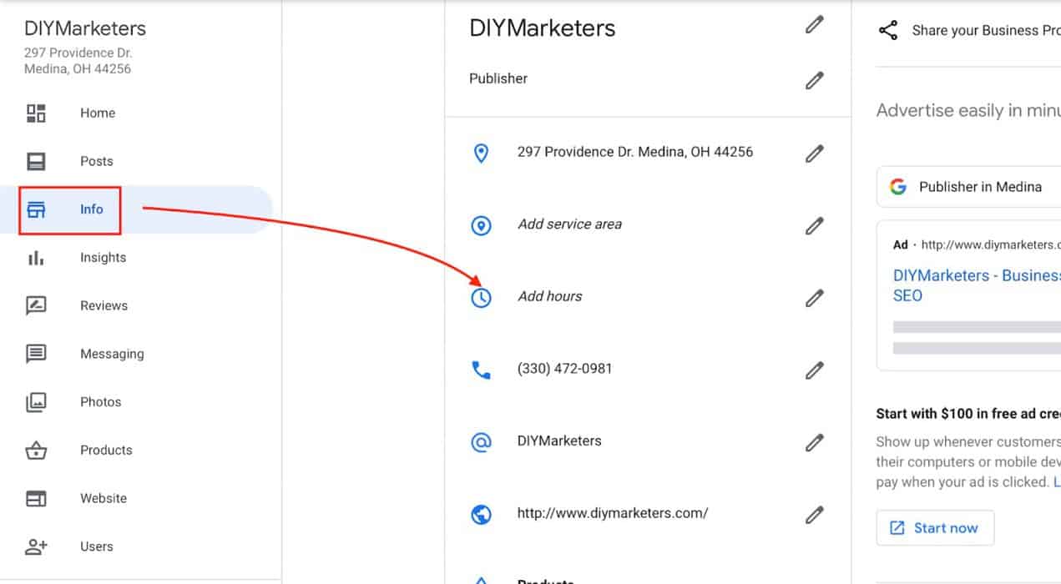Click the Insights bar chart icon
Screen dimensions: 1061x584
pyautogui.click(x=36, y=258)
